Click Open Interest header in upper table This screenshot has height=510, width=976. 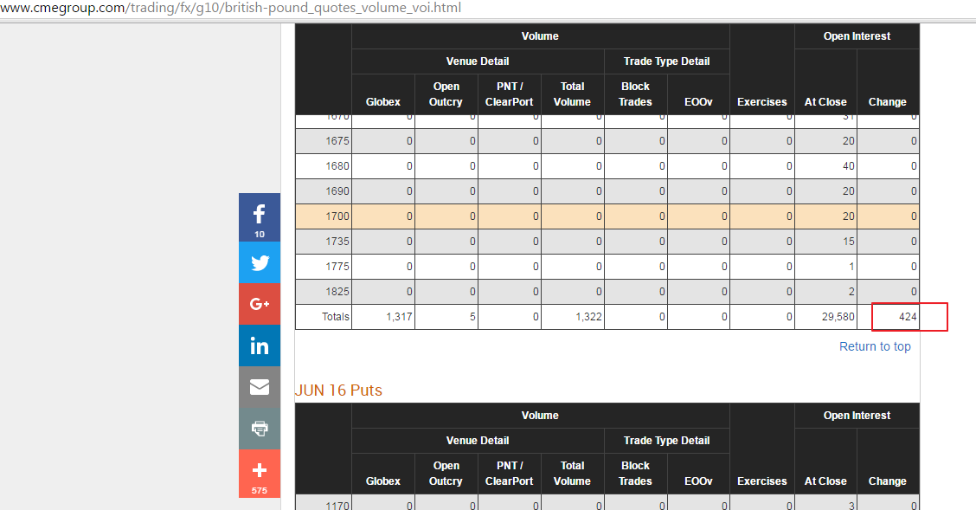click(x=857, y=36)
